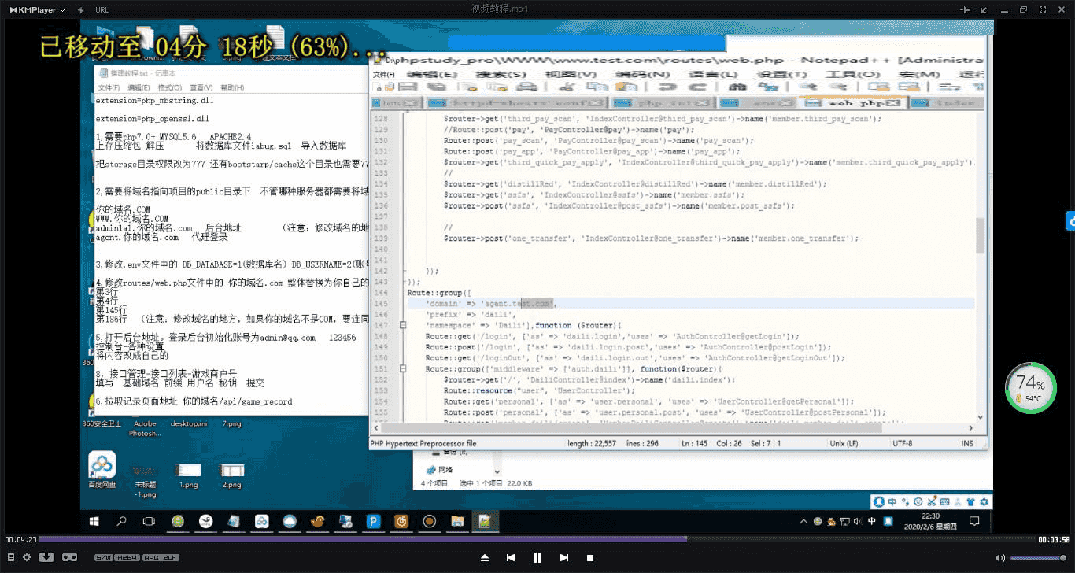Open the Windows Start button in the video

94,521
